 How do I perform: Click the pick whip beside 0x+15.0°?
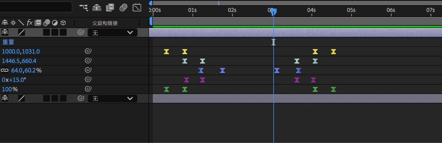[x=88, y=79]
